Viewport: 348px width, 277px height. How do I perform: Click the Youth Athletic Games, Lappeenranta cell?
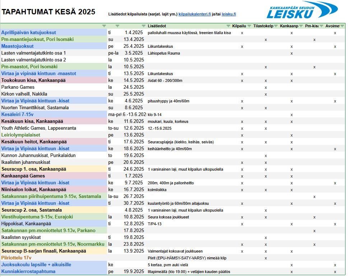[54, 128]
